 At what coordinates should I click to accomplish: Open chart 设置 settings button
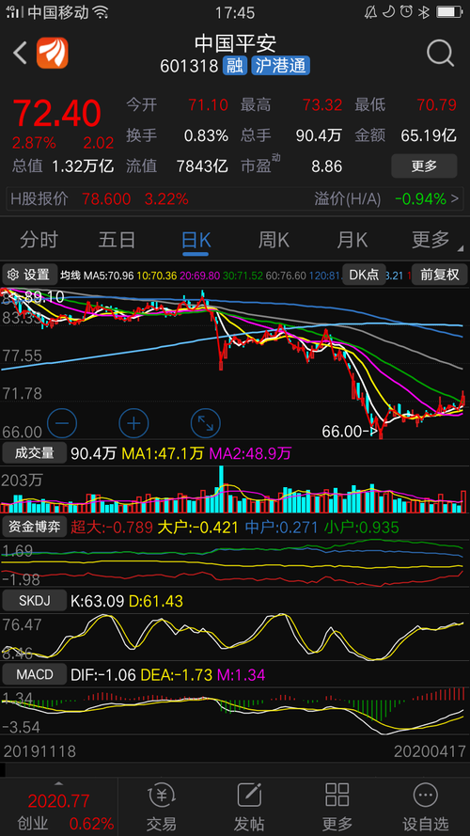(x=29, y=275)
